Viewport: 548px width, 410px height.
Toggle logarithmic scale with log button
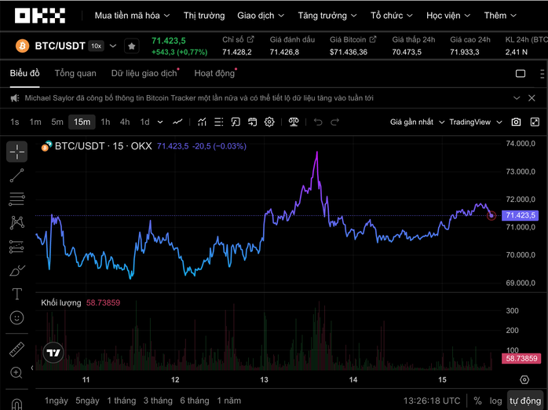(x=495, y=401)
